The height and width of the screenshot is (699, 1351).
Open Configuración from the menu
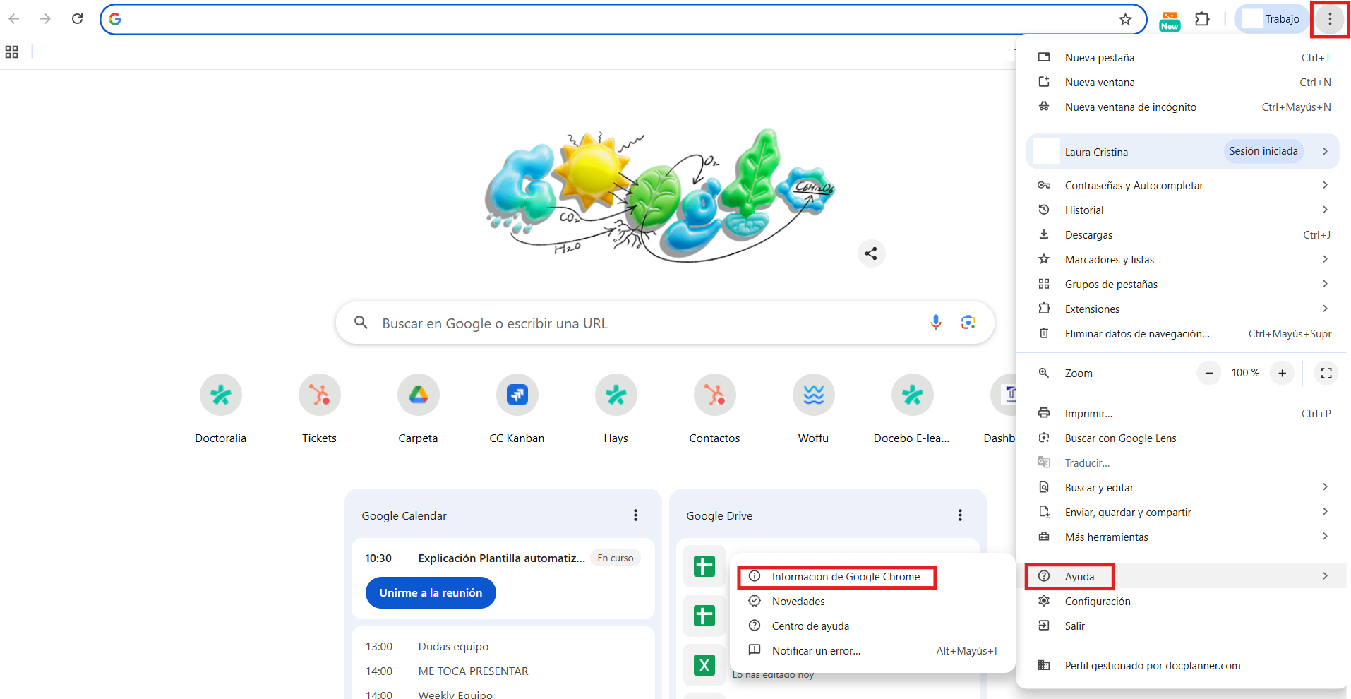1097,602
